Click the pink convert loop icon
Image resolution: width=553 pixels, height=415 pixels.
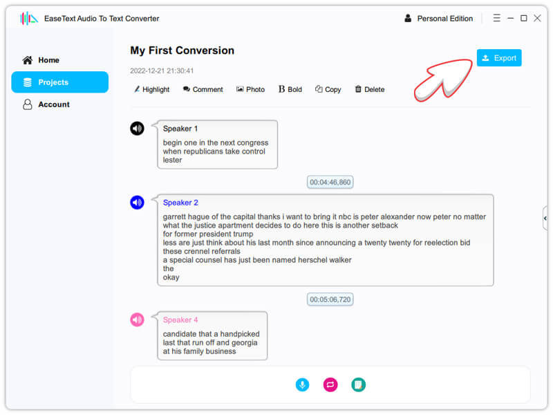(330, 385)
